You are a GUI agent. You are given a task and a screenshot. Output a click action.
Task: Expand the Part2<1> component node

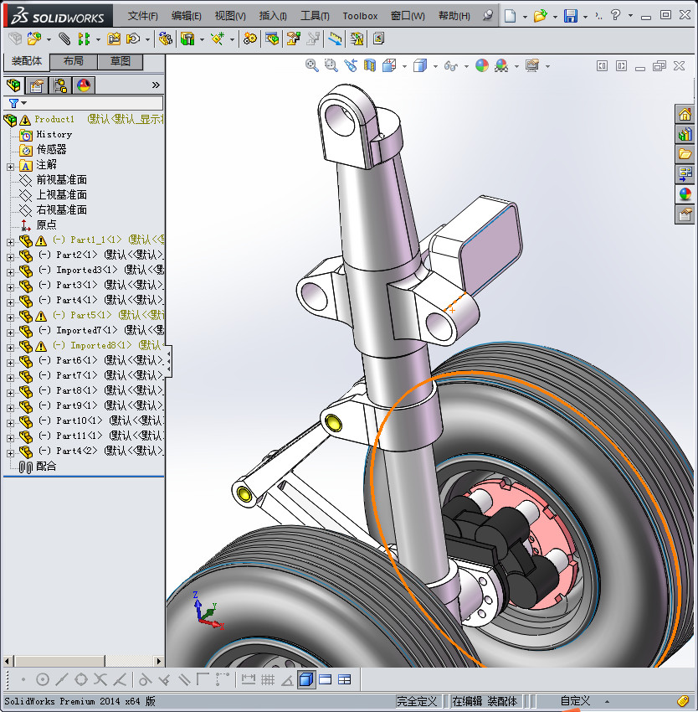point(10,257)
